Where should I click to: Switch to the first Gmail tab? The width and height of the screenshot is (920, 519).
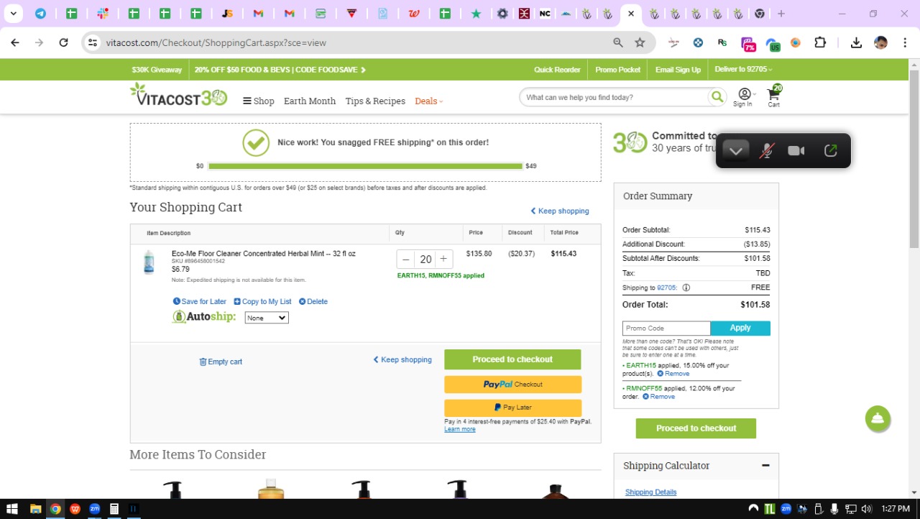258,14
